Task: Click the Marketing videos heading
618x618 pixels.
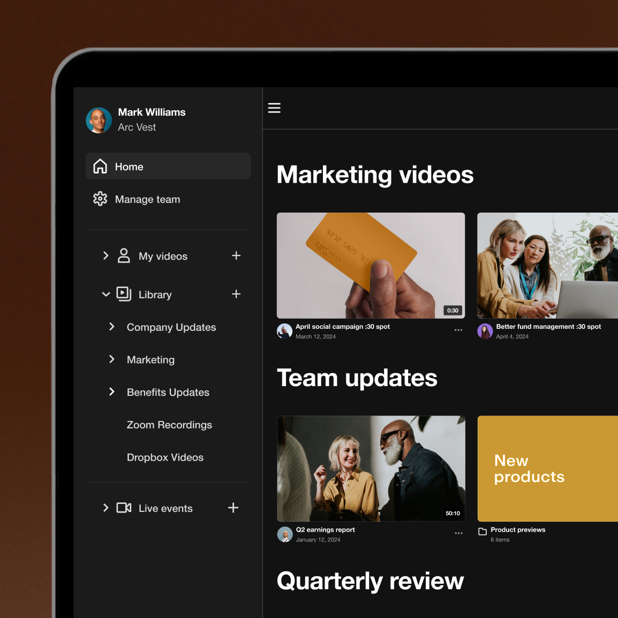Action: tap(375, 175)
